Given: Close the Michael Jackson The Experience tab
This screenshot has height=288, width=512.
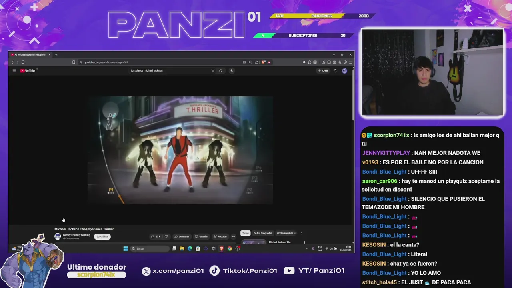Looking at the screenshot, I should [x=50, y=54].
